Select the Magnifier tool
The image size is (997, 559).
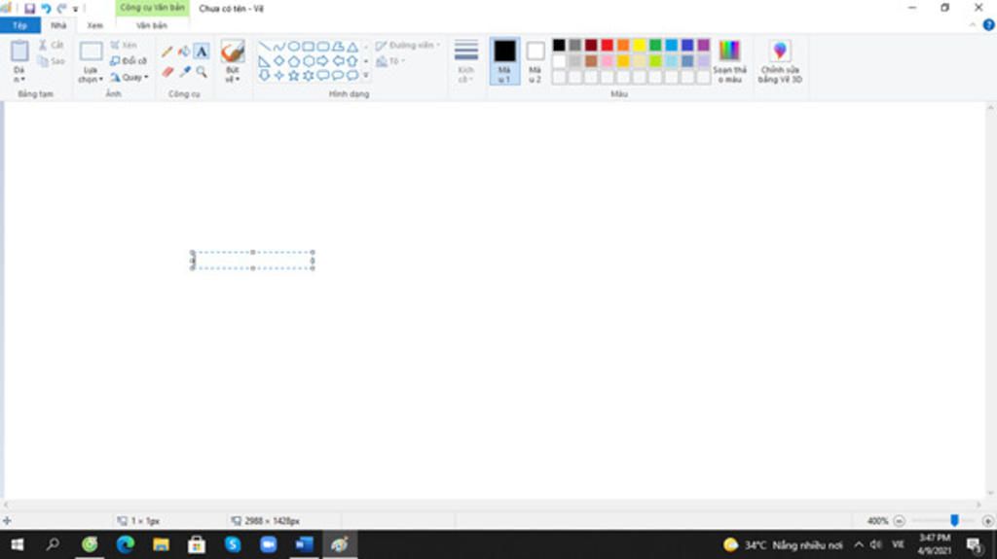pos(201,72)
